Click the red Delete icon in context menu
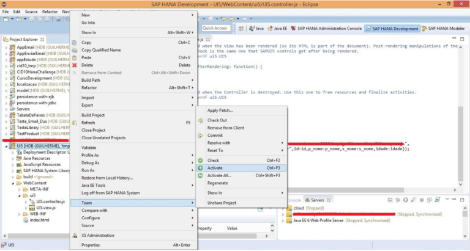Viewport: 470px width, 251px height. pyautogui.click(x=74, y=65)
